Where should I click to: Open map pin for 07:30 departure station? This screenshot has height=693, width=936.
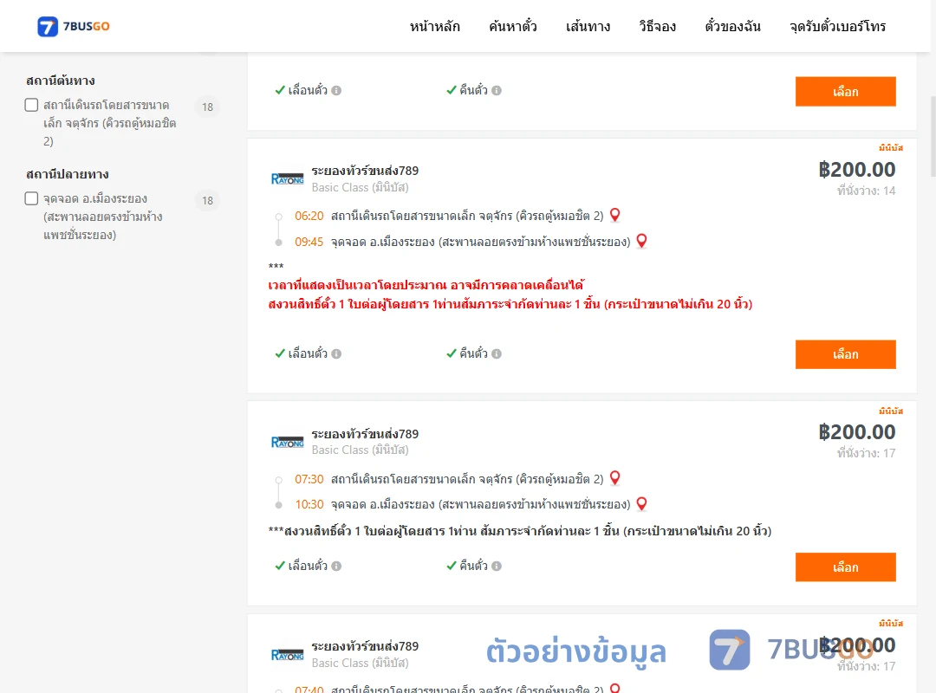click(614, 478)
